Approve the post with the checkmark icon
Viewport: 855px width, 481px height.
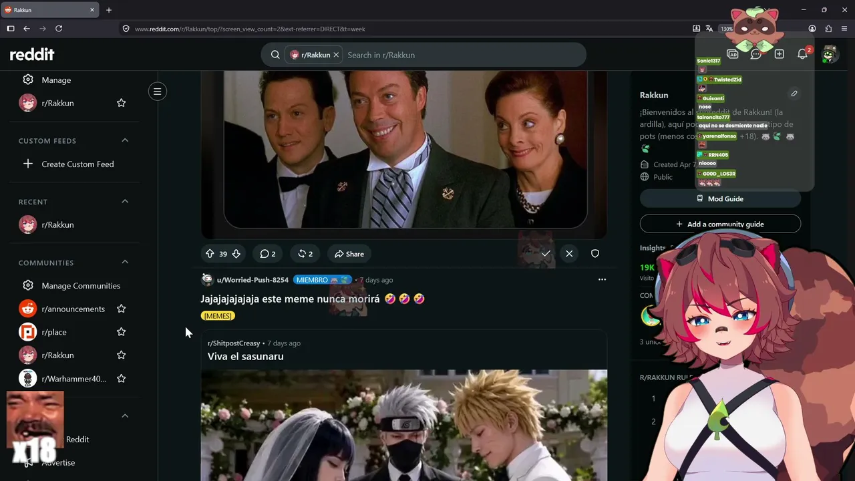point(546,254)
